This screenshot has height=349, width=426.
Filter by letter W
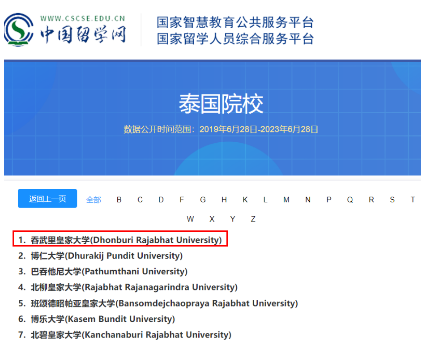191,219
